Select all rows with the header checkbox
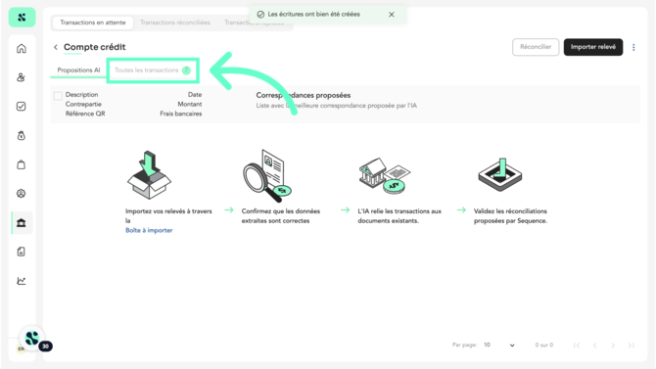Viewport: 656px width, 369px height. 58,96
